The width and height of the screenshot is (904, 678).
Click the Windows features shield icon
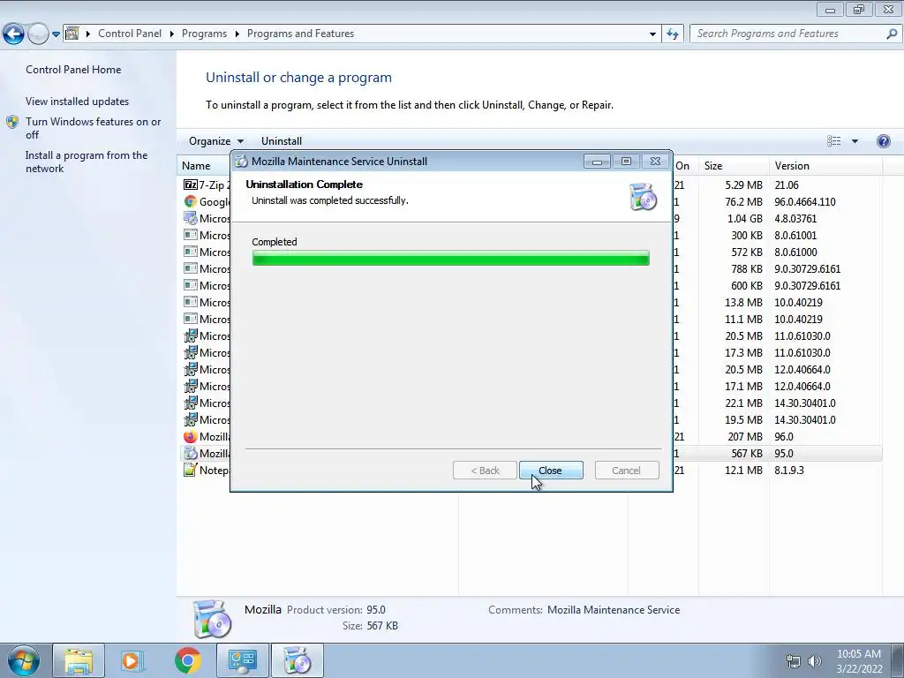coord(12,122)
